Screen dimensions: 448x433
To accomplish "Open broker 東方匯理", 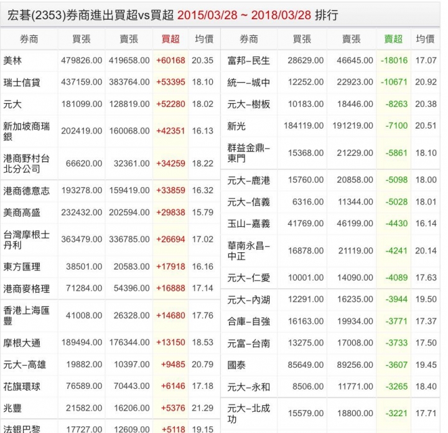I will [22, 267].
